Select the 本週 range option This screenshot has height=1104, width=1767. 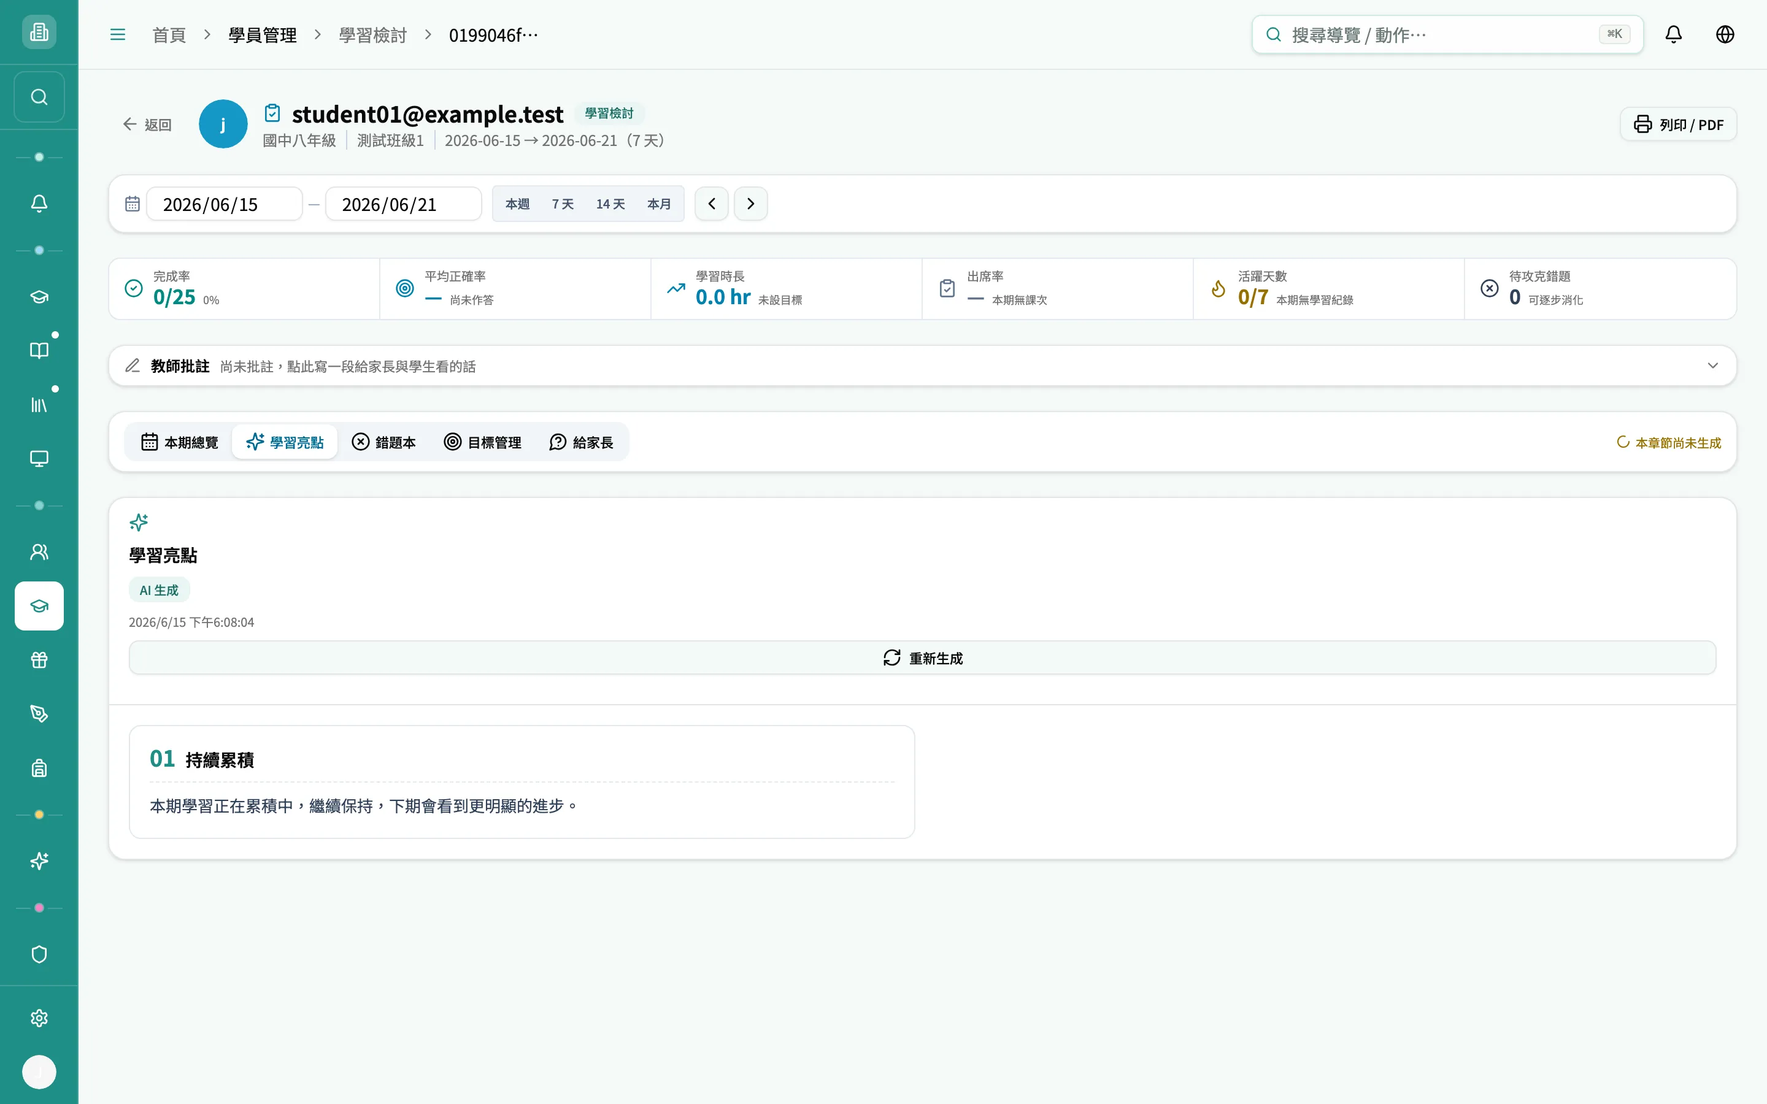[517, 204]
